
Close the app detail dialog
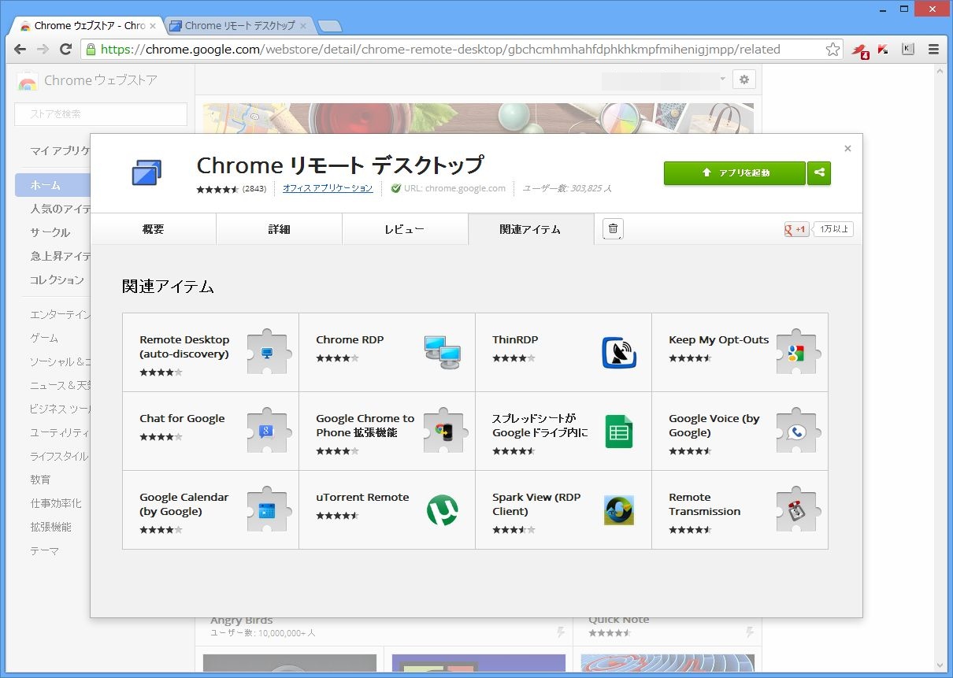point(847,148)
